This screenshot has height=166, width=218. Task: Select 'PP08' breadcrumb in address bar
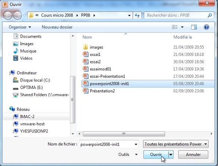(x=85, y=15)
